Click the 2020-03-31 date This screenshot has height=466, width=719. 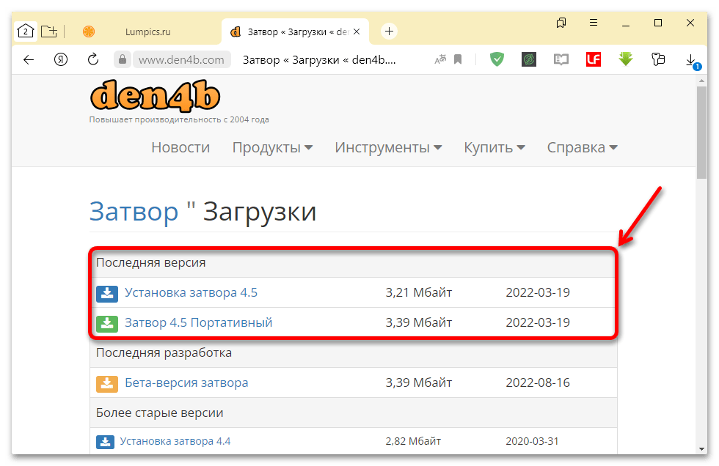coord(532,441)
